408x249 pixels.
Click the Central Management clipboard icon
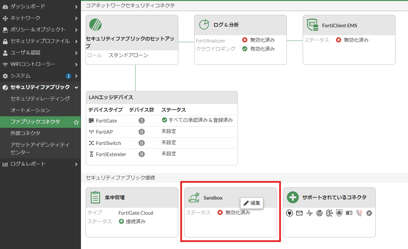click(x=95, y=197)
